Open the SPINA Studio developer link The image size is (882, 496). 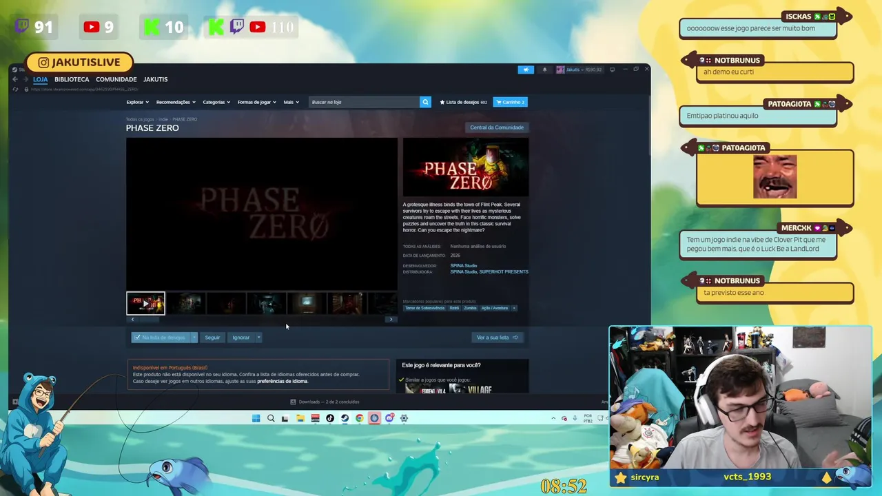coord(464,265)
